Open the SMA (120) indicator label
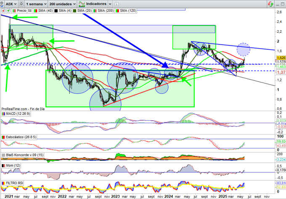286x199 pixels. click(128, 11)
